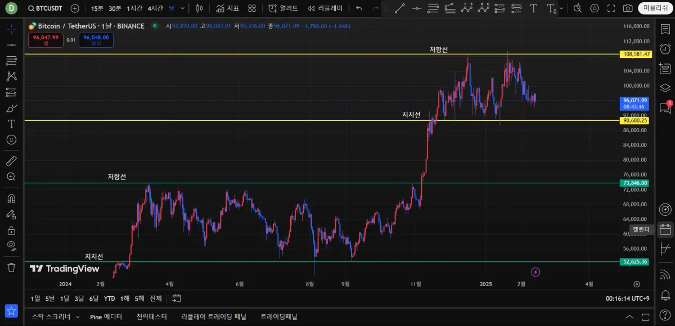Click the blue 96,048.00 buy button
675x326 pixels.
pyautogui.click(x=96, y=40)
